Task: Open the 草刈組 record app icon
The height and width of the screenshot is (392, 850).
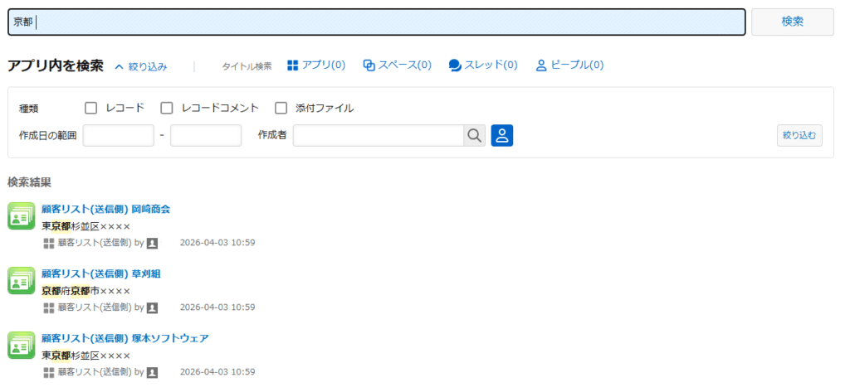Action: [x=21, y=280]
